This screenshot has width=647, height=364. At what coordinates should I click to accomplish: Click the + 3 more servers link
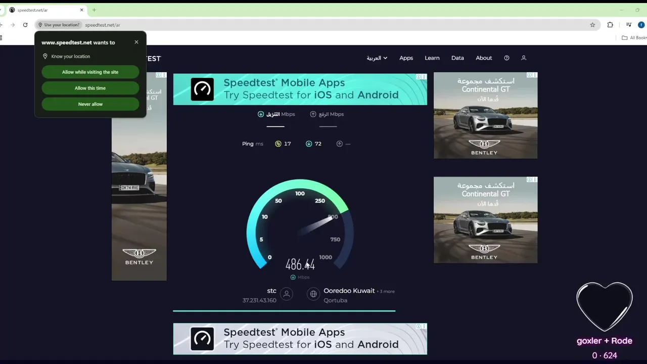tap(386, 291)
